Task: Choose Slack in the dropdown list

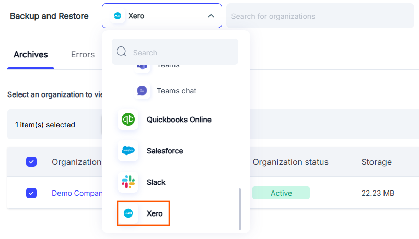Action: (156, 182)
